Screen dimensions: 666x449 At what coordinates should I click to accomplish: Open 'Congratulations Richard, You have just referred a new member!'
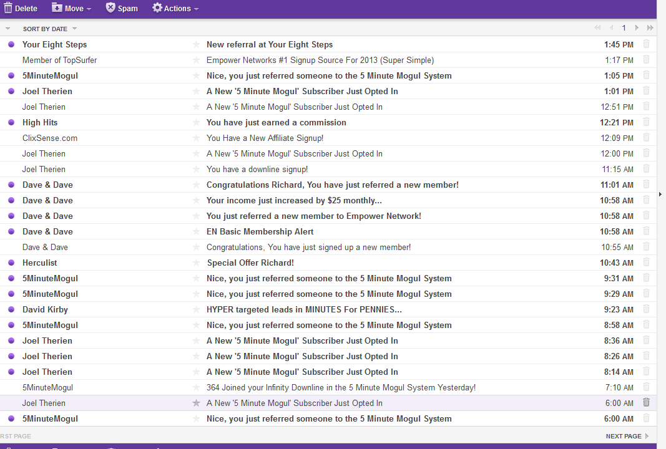pyautogui.click(x=333, y=185)
